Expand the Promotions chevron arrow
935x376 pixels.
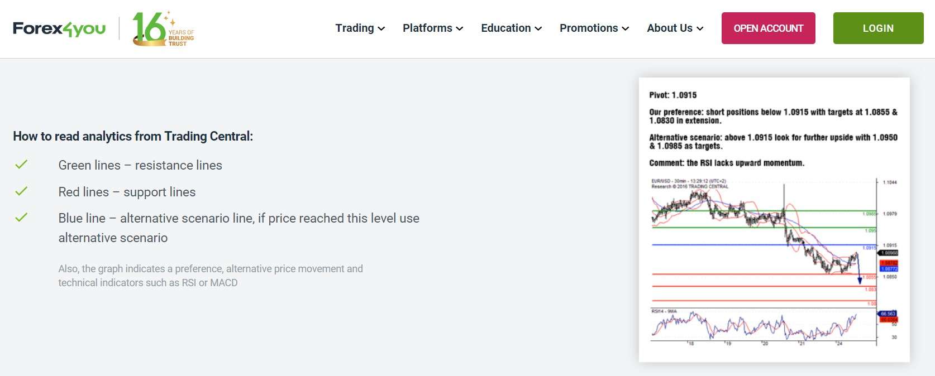click(626, 28)
